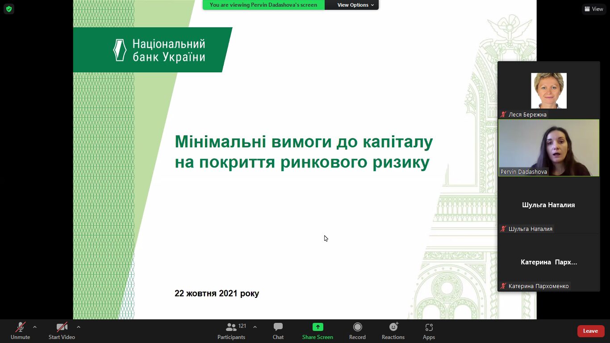Click the slide title 'Мінімальні вимоги до капіталу'
The width and height of the screenshot is (610, 343).
click(304, 142)
